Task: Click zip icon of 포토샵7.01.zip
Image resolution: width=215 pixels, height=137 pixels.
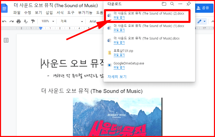Action: (x=110, y=53)
